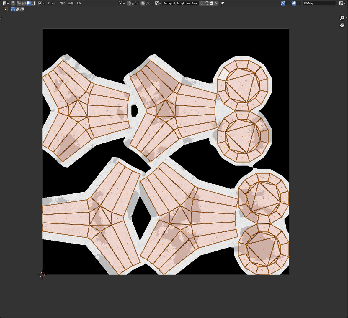
Task: Choose the set-new-selection mode
Action: (13, 9)
